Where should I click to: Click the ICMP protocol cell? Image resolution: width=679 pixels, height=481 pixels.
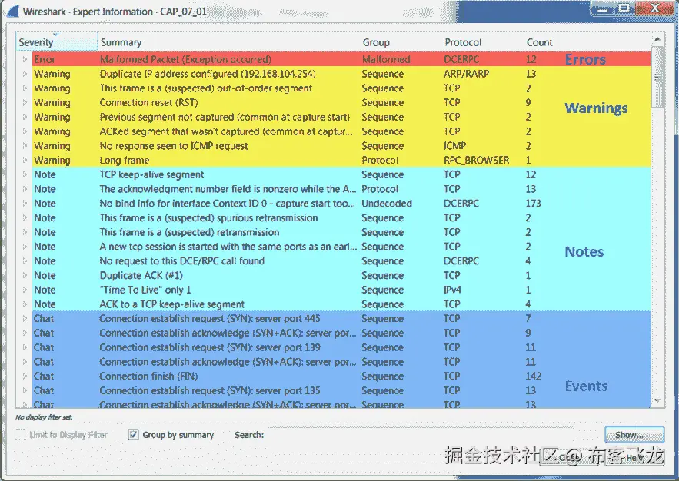click(x=454, y=146)
